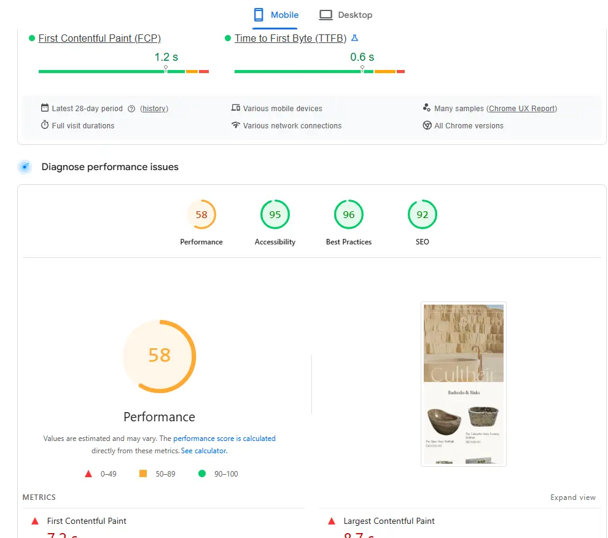Viewport: 608px width, 538px height.
Task: Open the Chrome UX Report link
Action: coord(522,109)
